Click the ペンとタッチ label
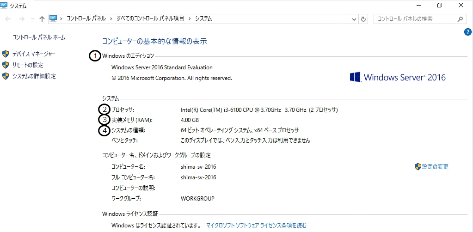Screen dimensions: 473x232 pos(124,140)
